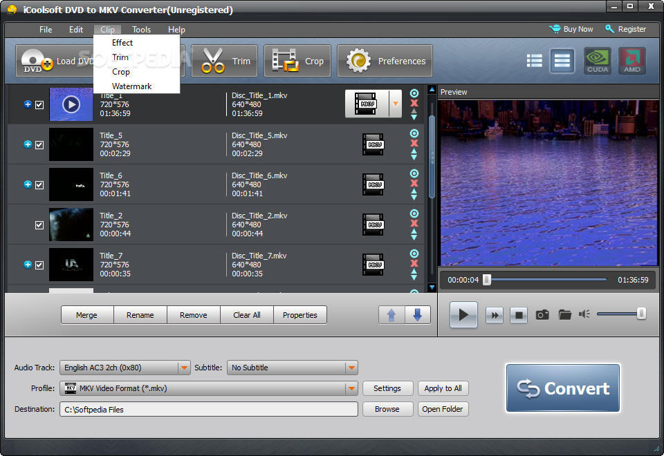Open the Subtitle dropdown
This screenshot has height=456, width=664.
tap(351, 368)
